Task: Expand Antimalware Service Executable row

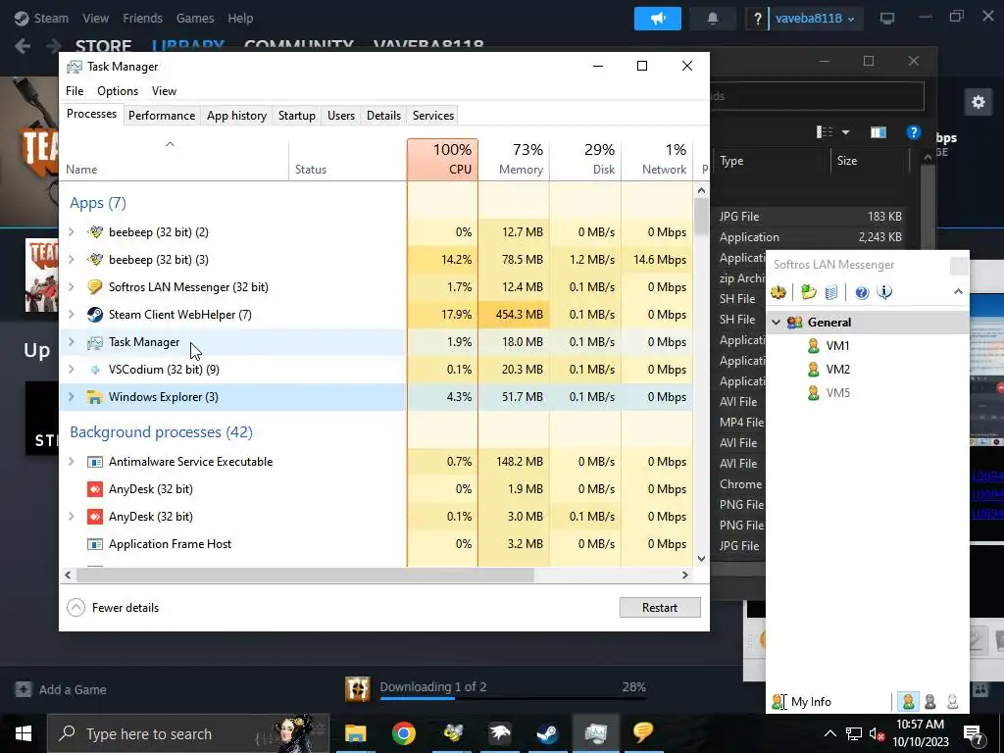Action: tap(71, 462)
